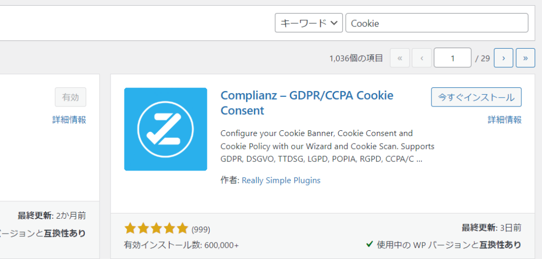Click 今すぐインストール for Complianz
Image resolution: width=542 pixels, height=259 pixels.
pos(476,97)
